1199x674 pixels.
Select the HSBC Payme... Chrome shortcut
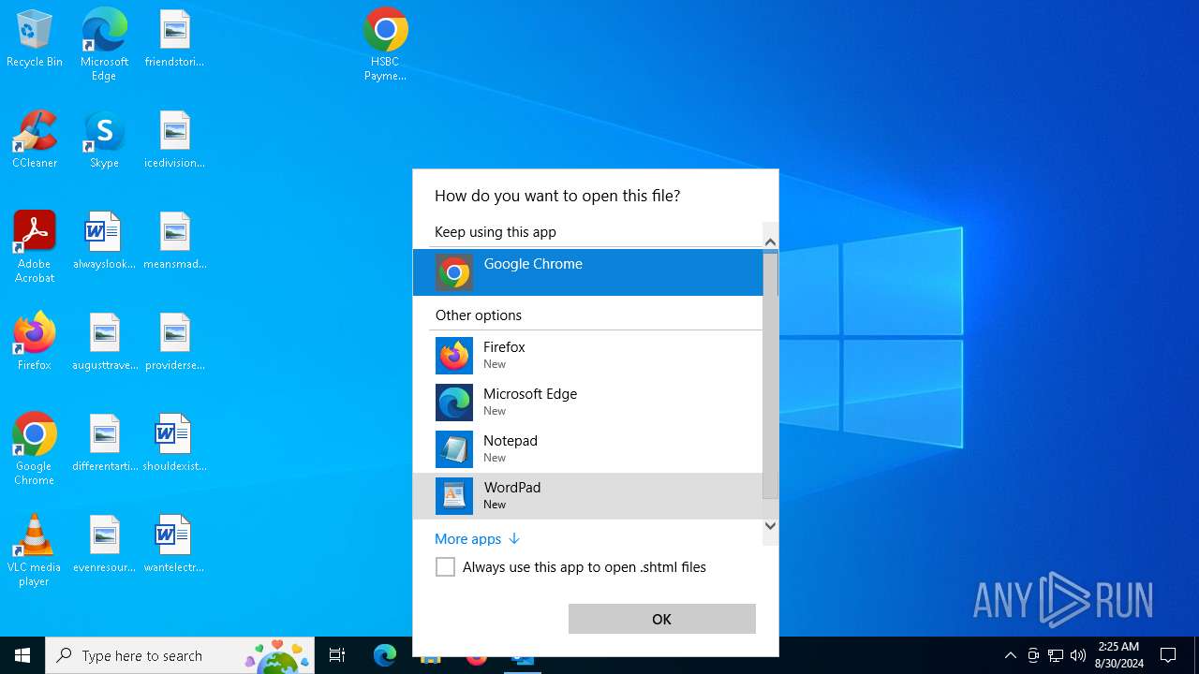pyautogui.click(x=385, y=45)
